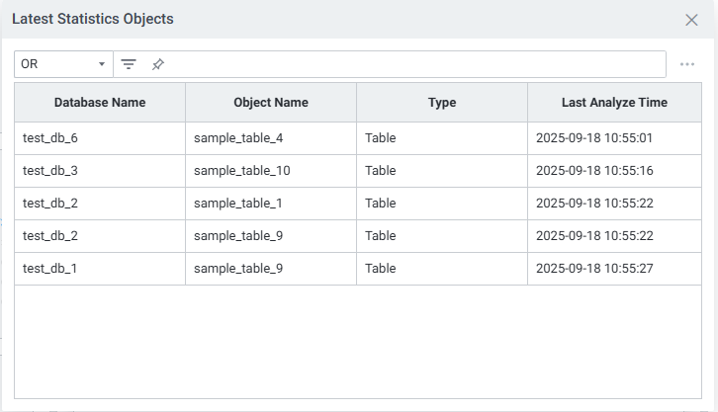Click the pin icon beside the filter
This screenshot has height=412, width=718.
pos(158,64)
